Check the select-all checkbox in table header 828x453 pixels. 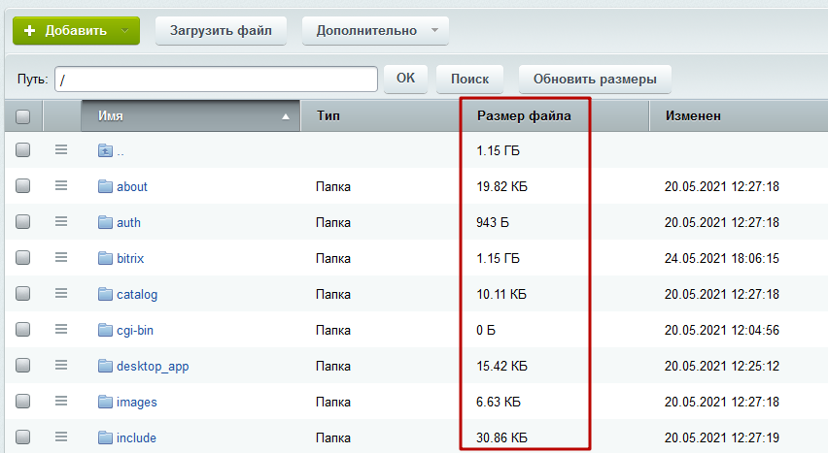[x=23, y=116]
